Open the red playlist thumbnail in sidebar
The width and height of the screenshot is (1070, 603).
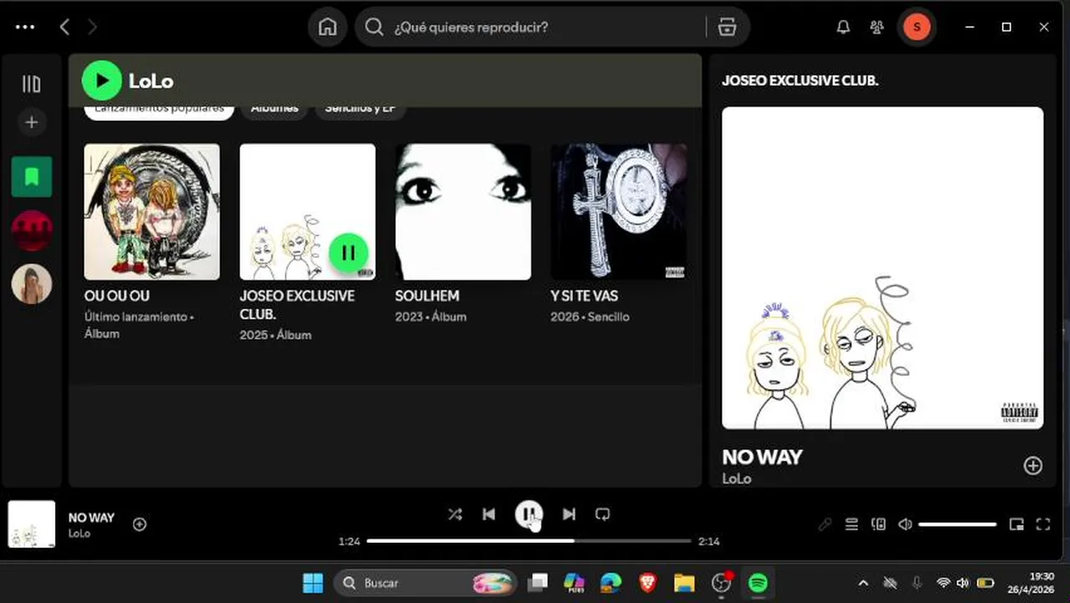32,230
